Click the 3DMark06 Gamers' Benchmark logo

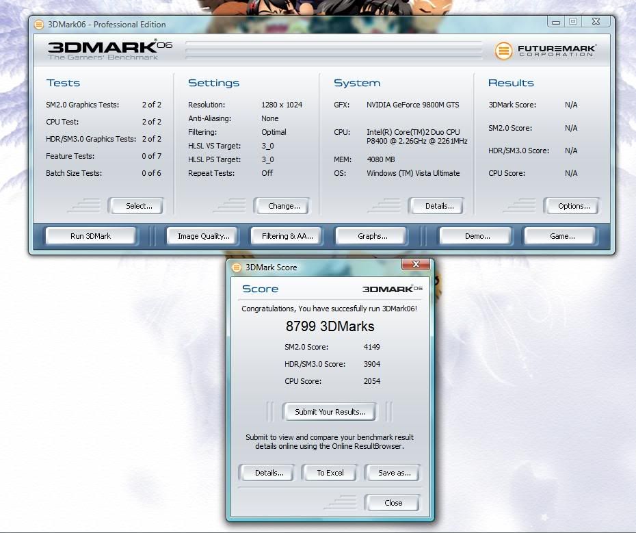click(x=109, y=50)
